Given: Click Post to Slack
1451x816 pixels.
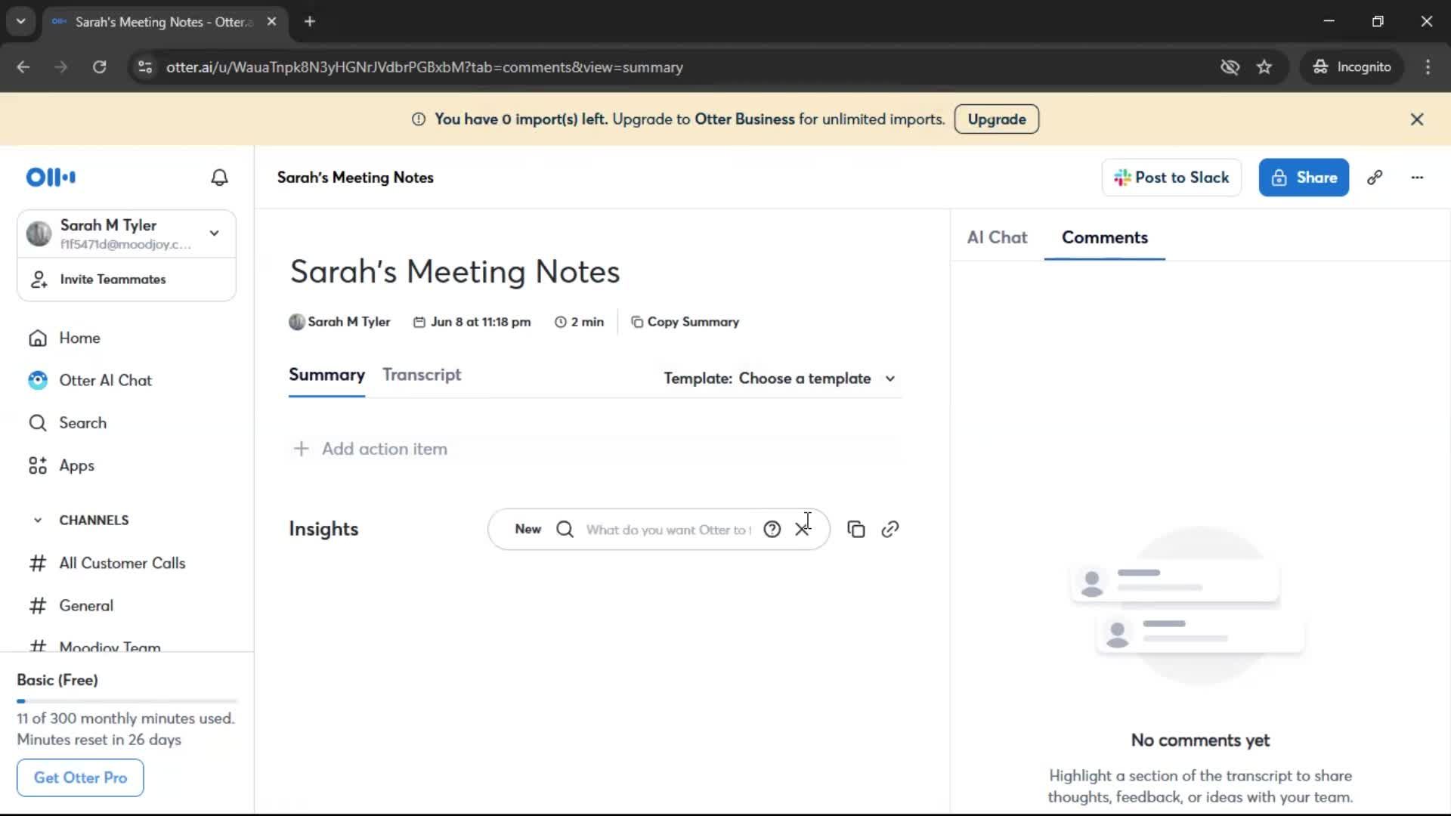Looking at the screenshot, I should coord(1171,178).
